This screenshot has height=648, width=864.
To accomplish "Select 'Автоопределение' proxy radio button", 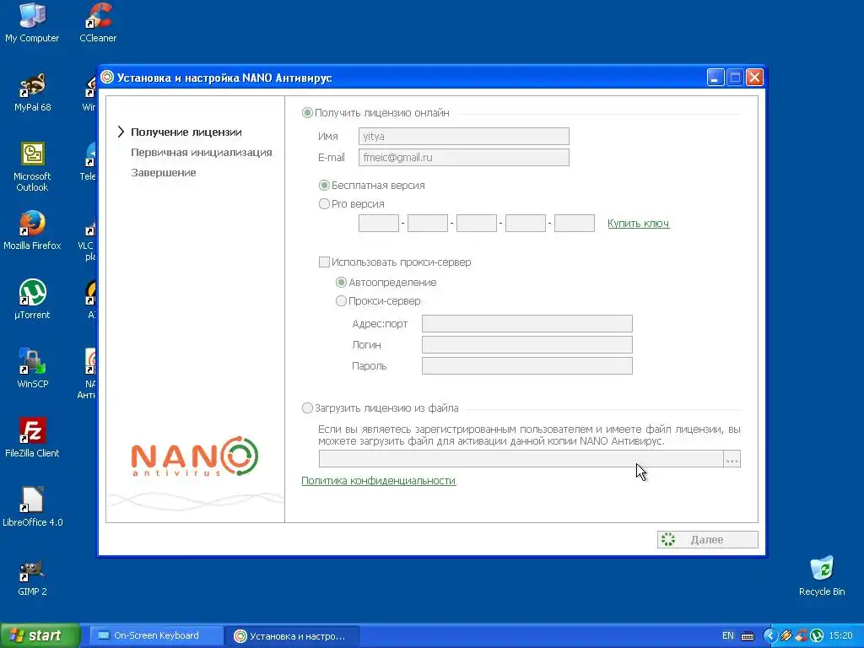I will click(x=341, y=283).
